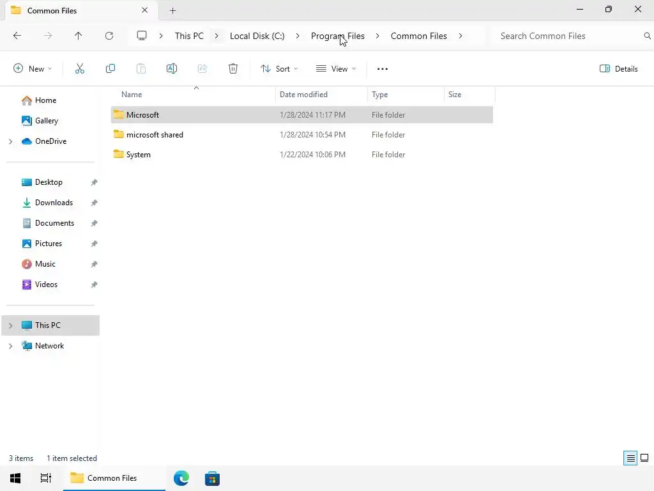Close the Common Files tab
The width and height of the screenshot is (654, 491).
tap(145, 10)
